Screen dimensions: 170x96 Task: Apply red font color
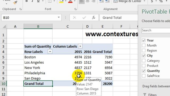pyautogui.click(x=70, y=1)
